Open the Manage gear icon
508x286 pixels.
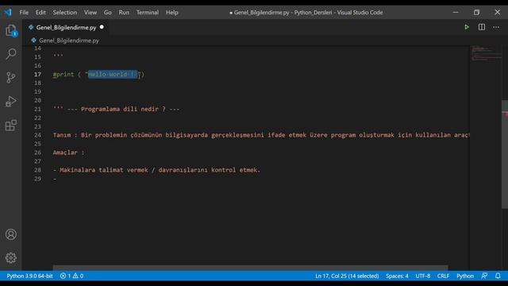point(11,257)
